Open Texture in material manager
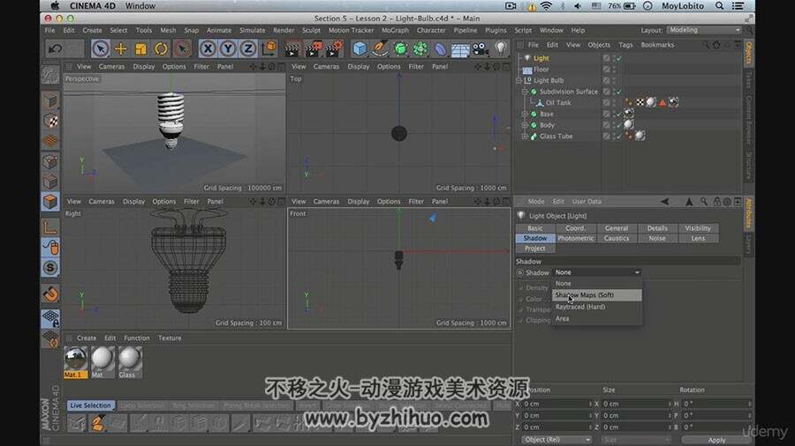This screenshot has height=446, width=795. click(170, 338)
